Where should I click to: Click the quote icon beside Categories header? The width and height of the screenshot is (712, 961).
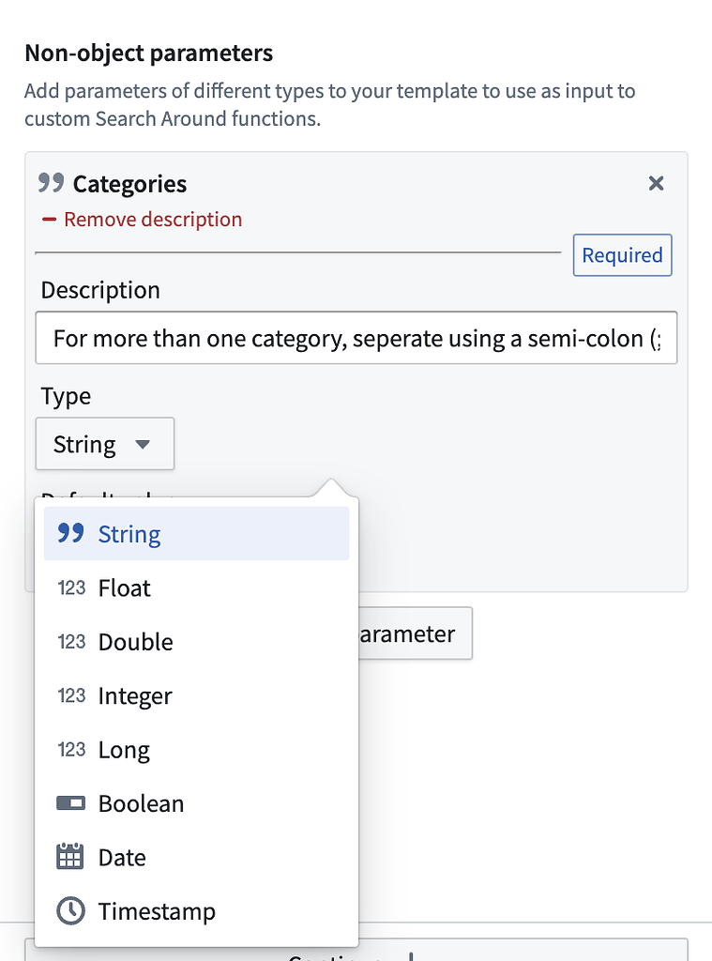tap(51, 183)
